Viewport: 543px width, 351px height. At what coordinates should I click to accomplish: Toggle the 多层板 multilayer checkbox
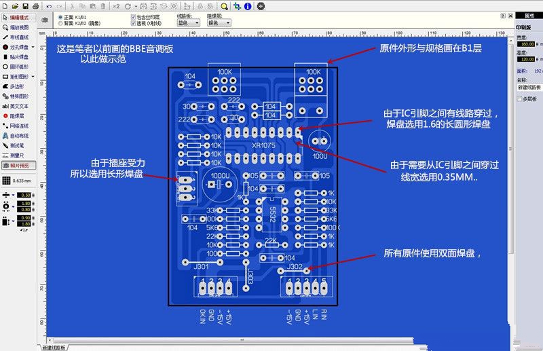[519, 99]
